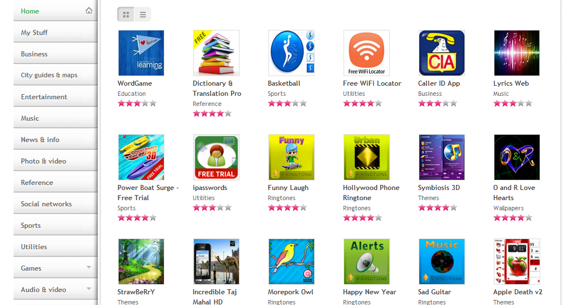This screenshot has width=582, height=305.
Task: Open the My Stuff section
Action: pyautogui.click(x=56, y=33)
